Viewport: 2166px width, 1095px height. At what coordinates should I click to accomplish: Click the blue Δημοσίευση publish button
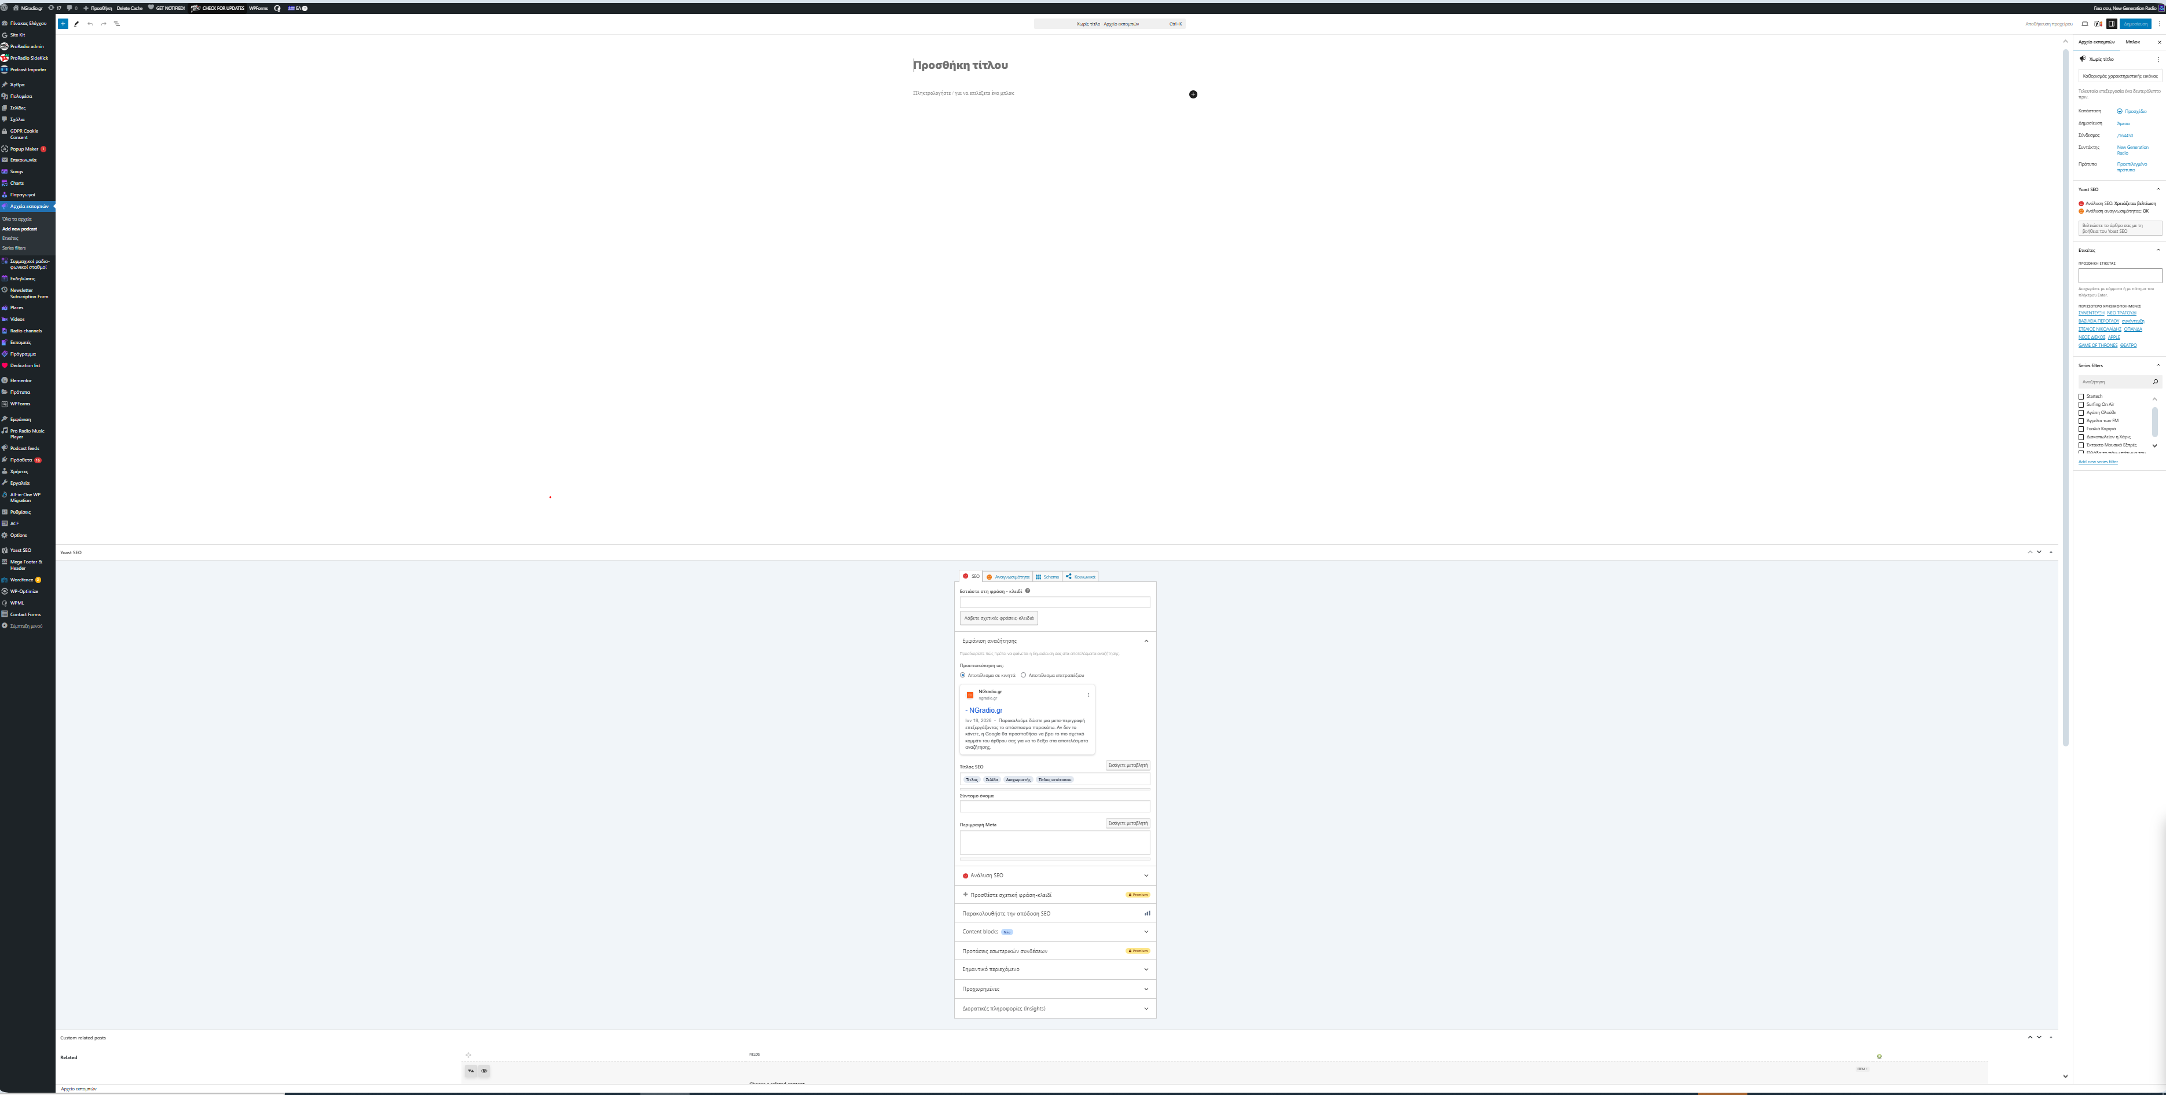click(2135, 24)
